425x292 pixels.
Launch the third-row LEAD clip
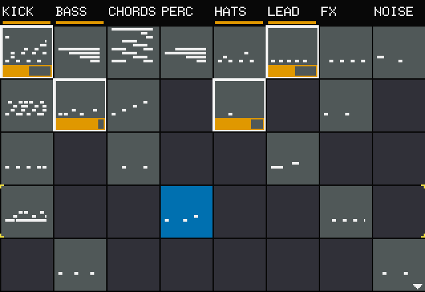click(292, 158)
